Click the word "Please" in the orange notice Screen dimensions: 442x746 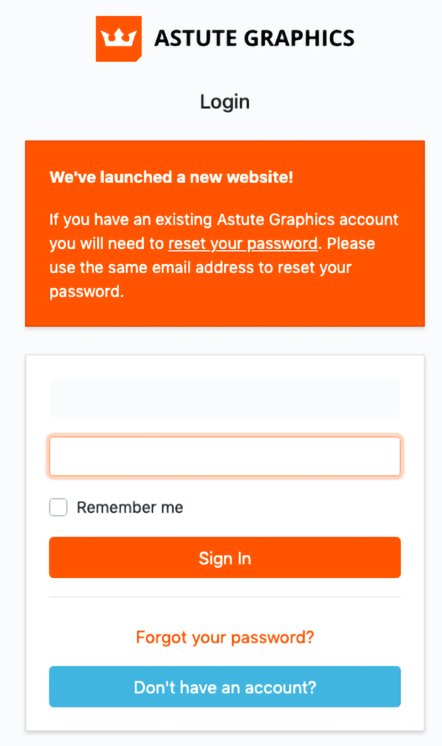pos(351,244)
